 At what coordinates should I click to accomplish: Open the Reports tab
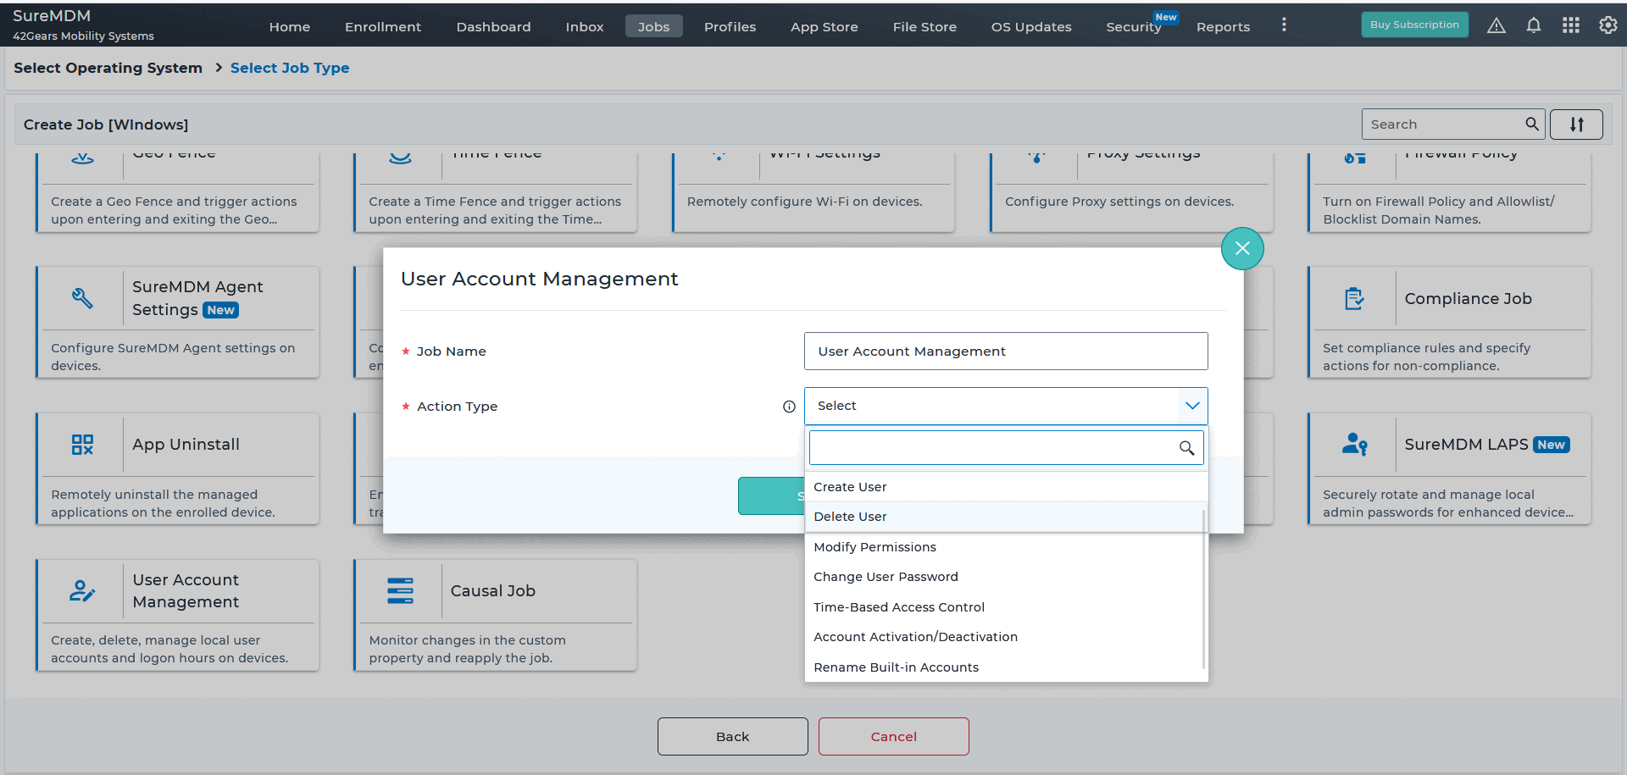click(1223, 26)
